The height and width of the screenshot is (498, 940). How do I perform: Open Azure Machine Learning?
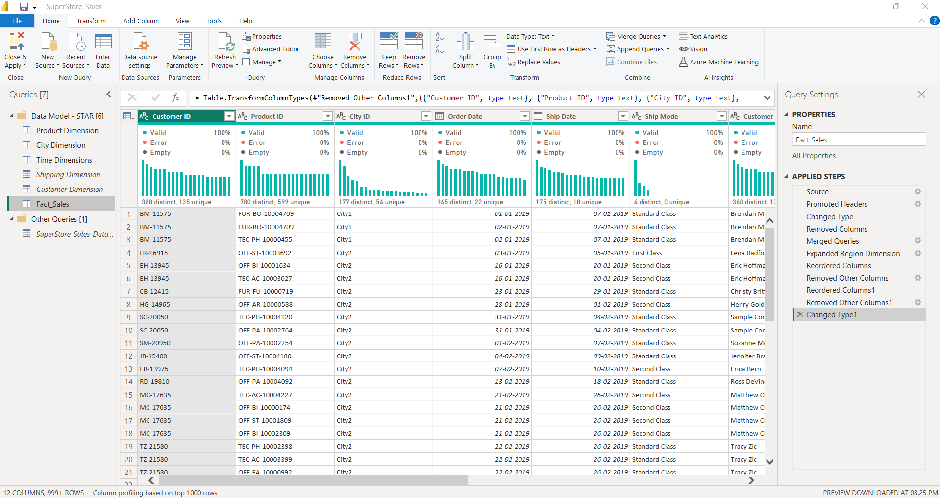tap(718, 62)
